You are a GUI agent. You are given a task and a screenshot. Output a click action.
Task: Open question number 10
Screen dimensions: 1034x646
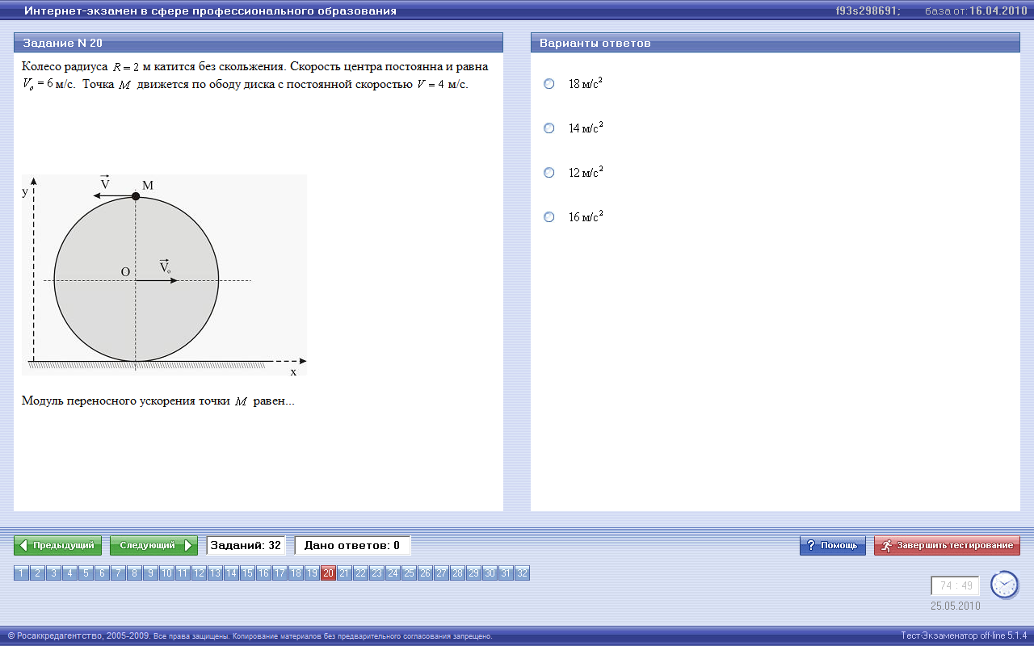point(167,573)
